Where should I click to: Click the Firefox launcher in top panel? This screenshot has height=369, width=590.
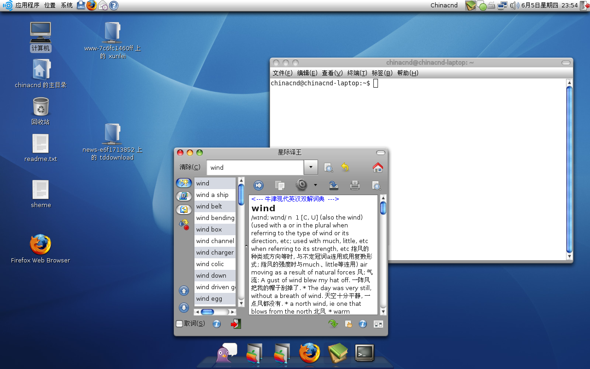(92, 6)
